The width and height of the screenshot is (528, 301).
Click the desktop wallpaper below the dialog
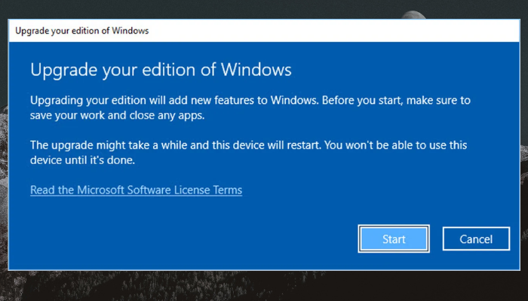tap(264, 286)
